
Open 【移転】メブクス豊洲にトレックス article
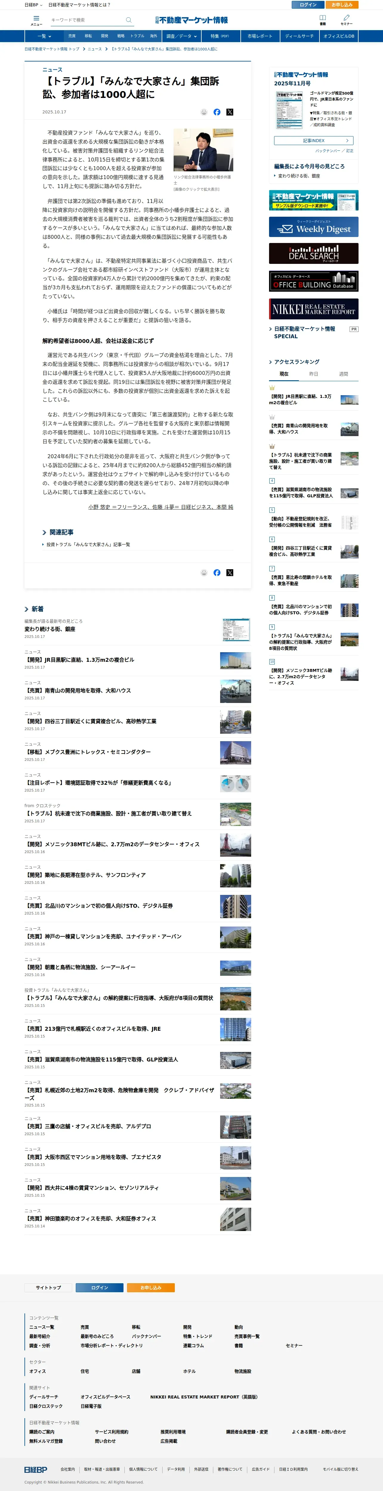tap(87, 752)
